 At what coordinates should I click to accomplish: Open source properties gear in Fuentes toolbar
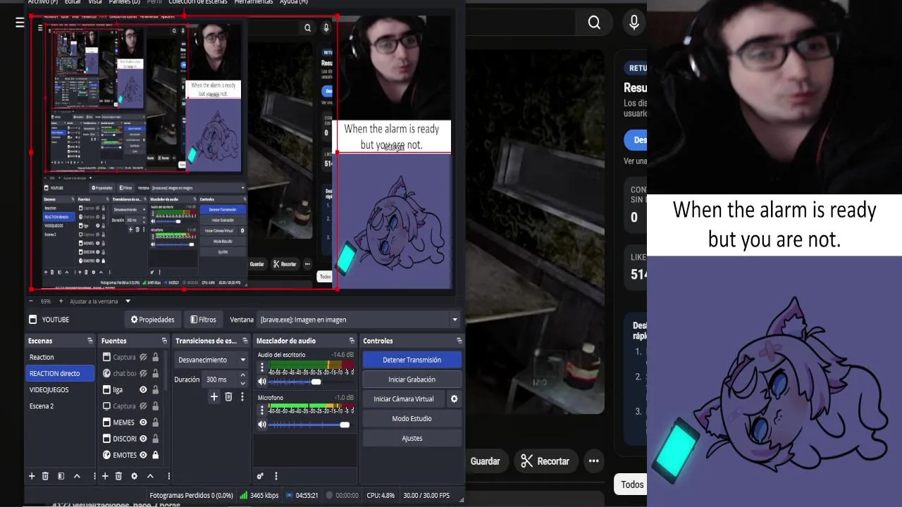coord(134,476)
